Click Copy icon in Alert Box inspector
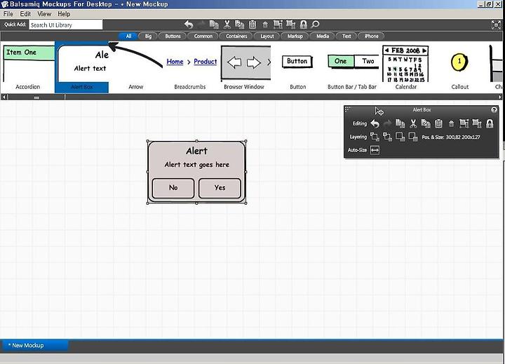Viewport: 505px width, 364px height. pyautogui.click(x=426, y=123)
